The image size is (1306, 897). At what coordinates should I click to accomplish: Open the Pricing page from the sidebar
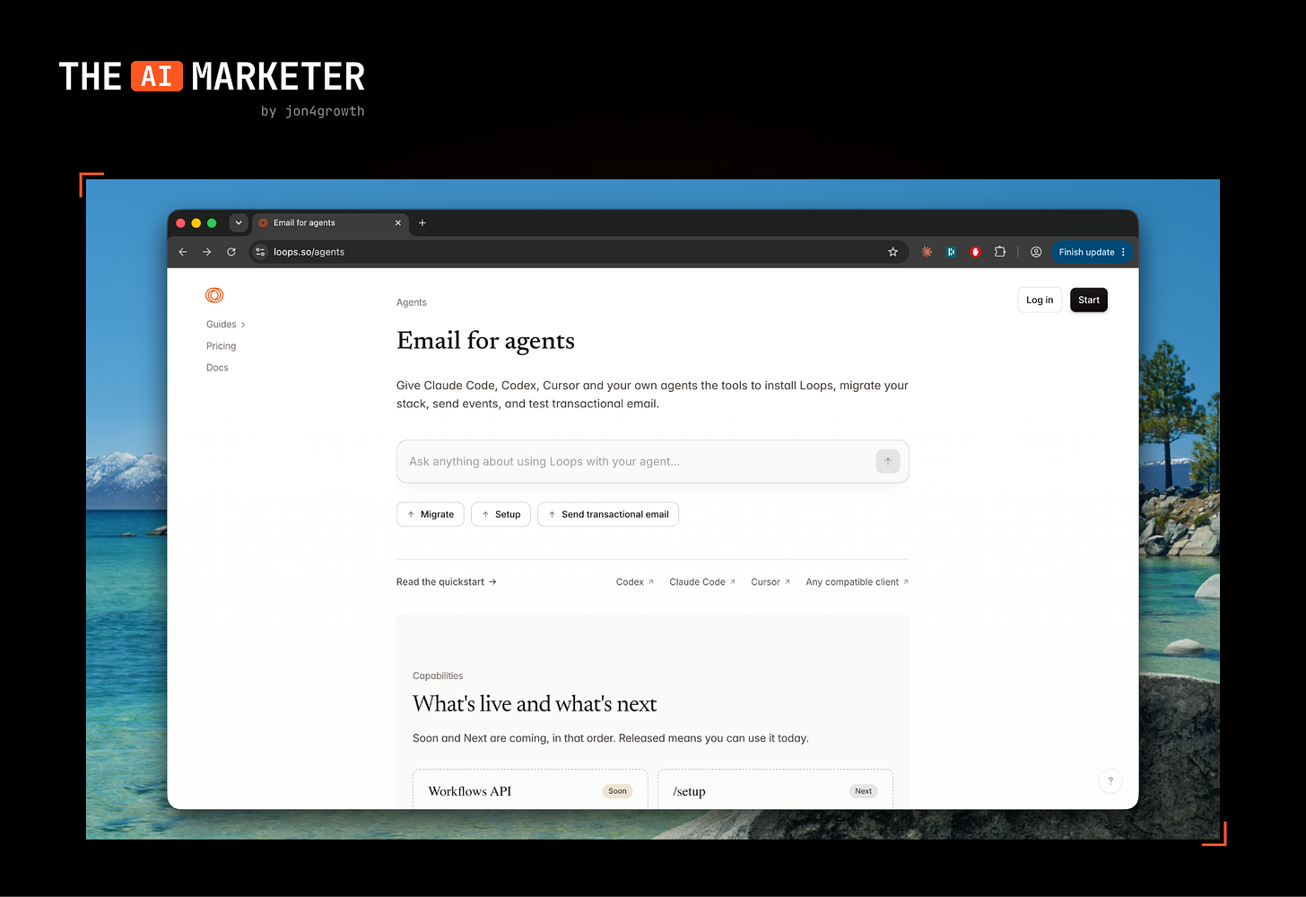222,346
